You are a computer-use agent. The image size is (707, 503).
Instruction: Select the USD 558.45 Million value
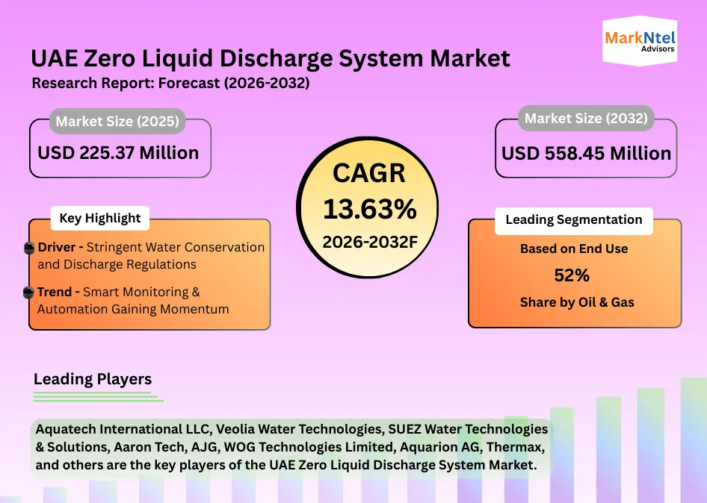[586, 154]
